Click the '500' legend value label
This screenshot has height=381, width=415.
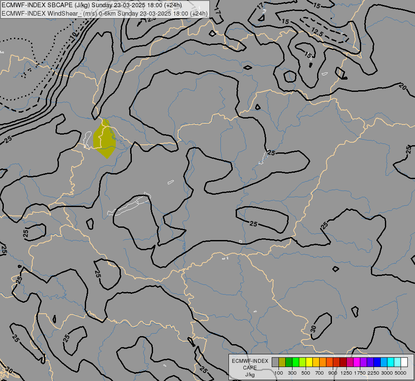pos(306,373)
